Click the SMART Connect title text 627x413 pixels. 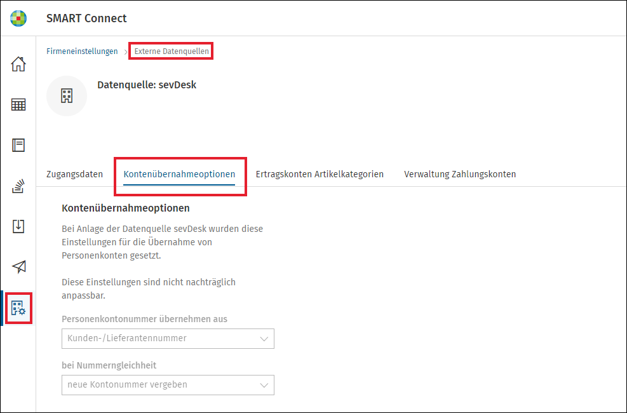pyautogui.click(x=86, y=18)
